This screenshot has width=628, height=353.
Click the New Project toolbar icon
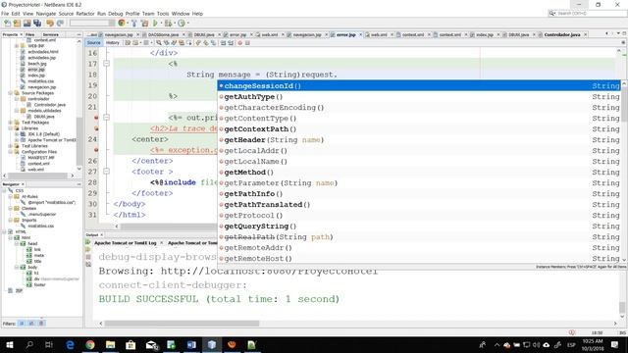click(17, 24)
